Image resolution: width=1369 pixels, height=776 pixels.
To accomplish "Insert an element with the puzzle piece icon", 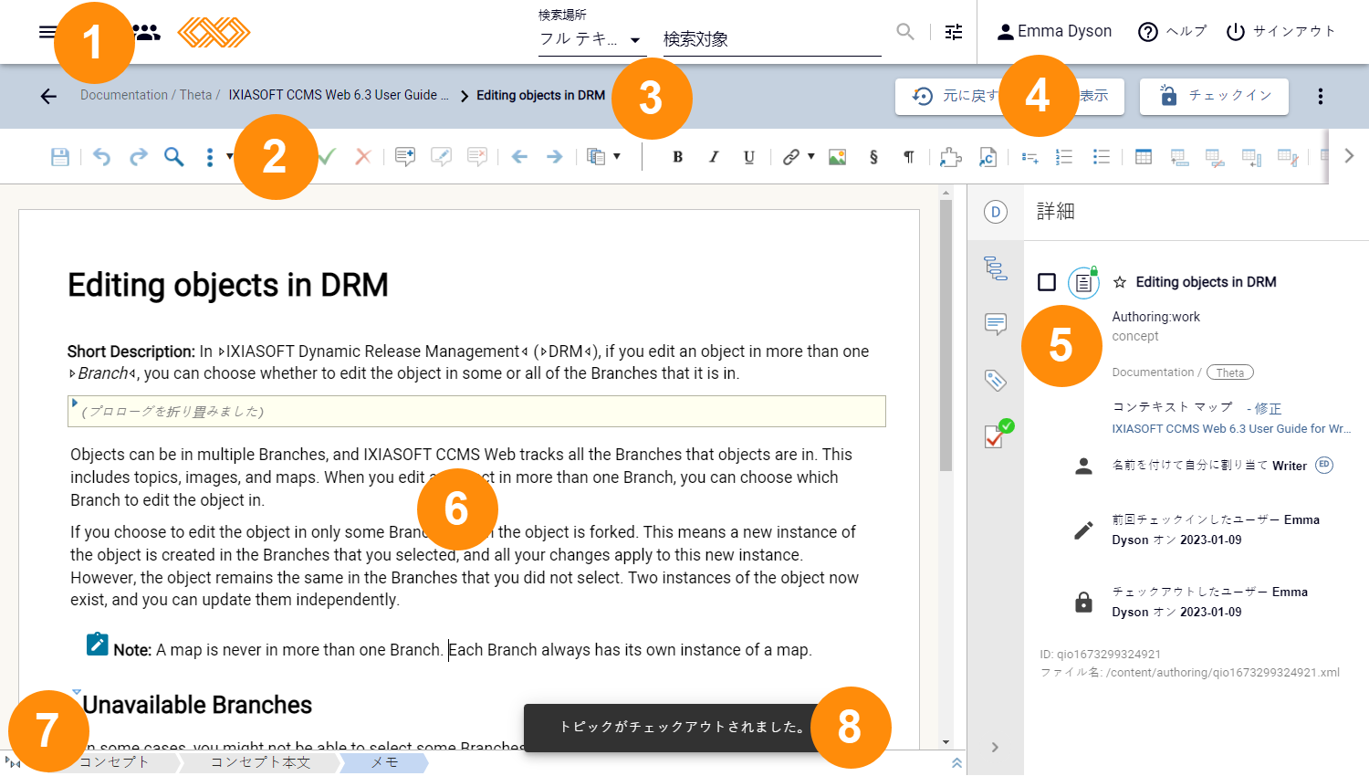I will (x=951, y=157).
